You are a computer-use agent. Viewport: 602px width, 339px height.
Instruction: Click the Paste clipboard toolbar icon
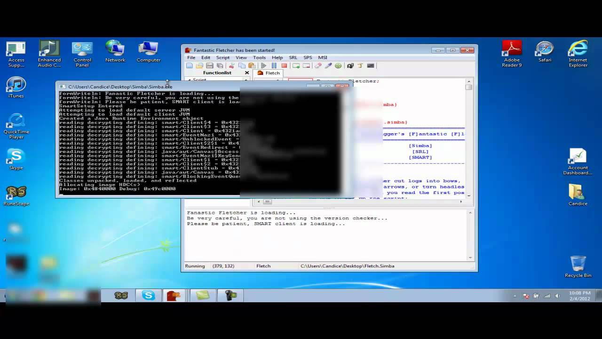pyautogui.click(x=252, y=66)
